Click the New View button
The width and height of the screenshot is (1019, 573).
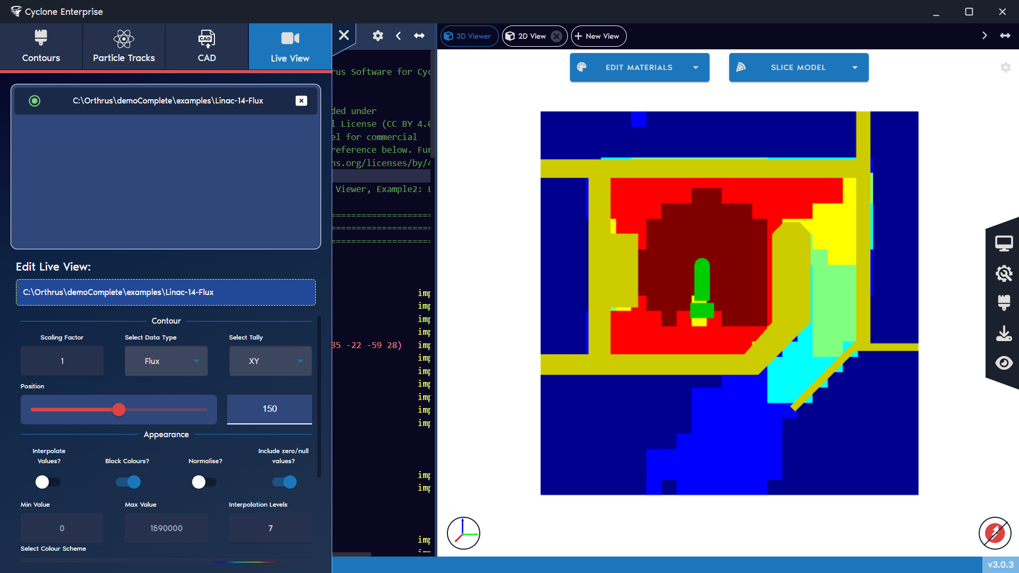click(598, 36)
